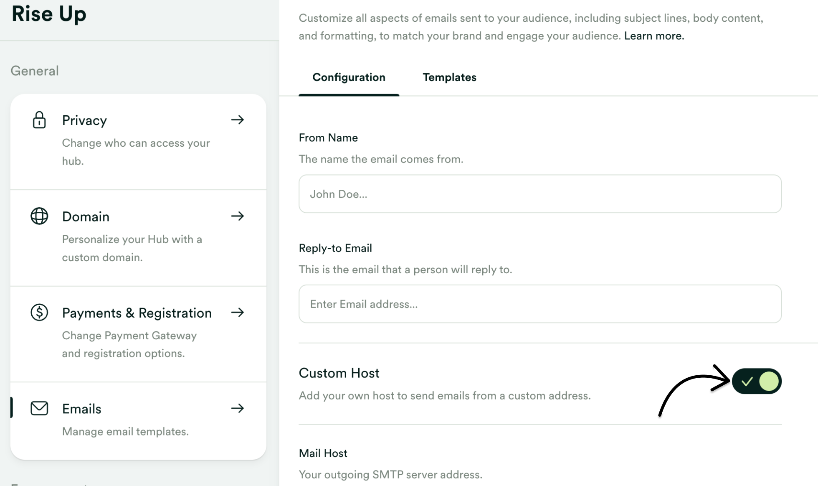Open Domain settings via its arrow

pyautogui.click(x=237, y=216)
